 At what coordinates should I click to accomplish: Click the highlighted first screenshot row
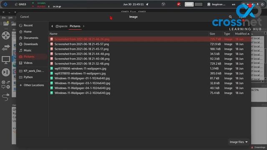(x=150, y=39)
